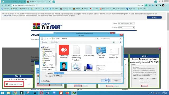Open the Privacy Policy link
Screen dimensions: 169x95
pyautogui.click(x=7, y=15)
